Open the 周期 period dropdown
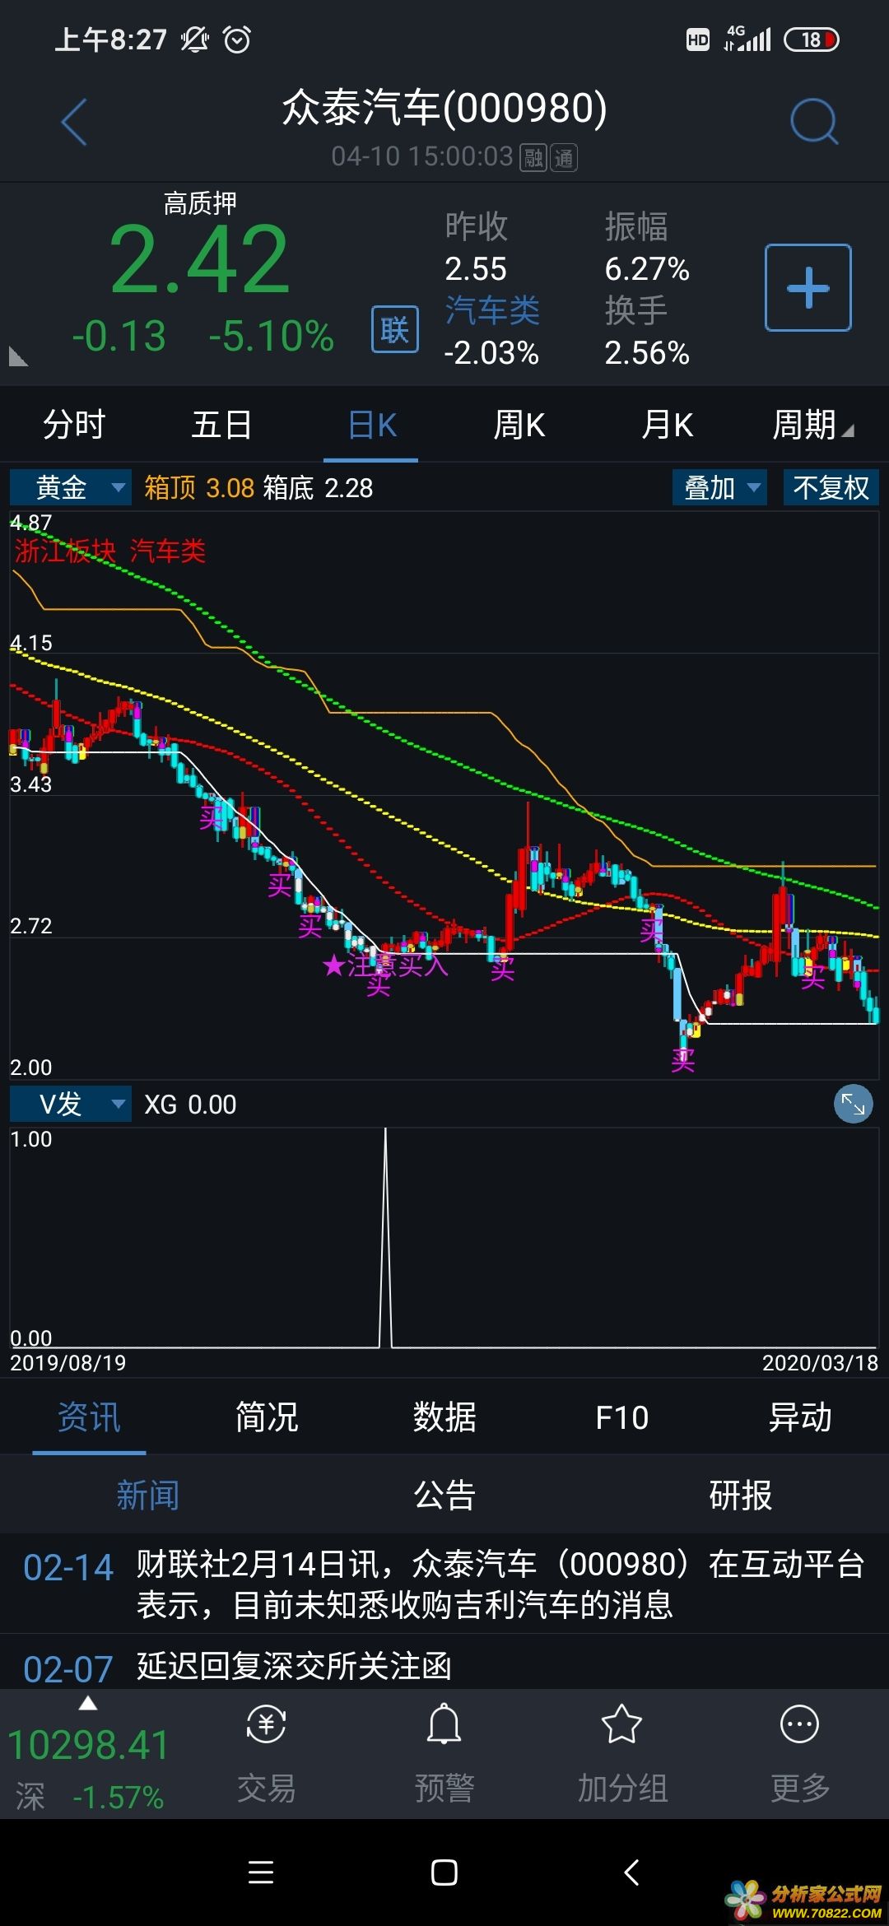The image size is (889, 1926). click(x=813, y=426)
